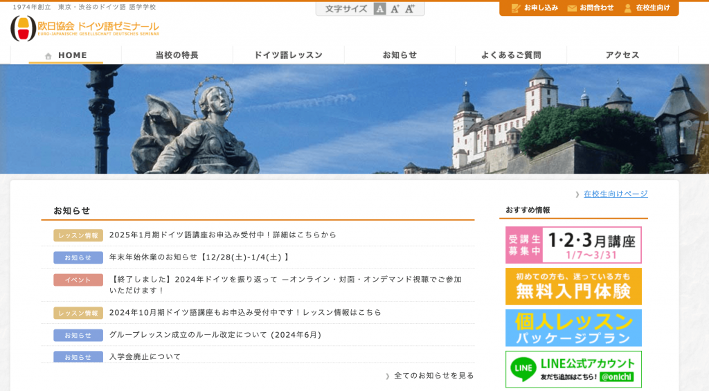The width and height of the screenshot is (709, 391).
Task: Click お知らせ tag on グループレッスン row
Action: pos(78,336)
